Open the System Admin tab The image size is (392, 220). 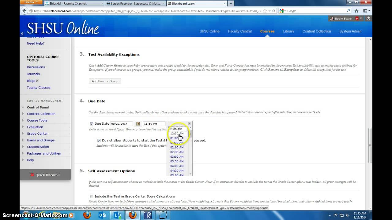[350, 31]
